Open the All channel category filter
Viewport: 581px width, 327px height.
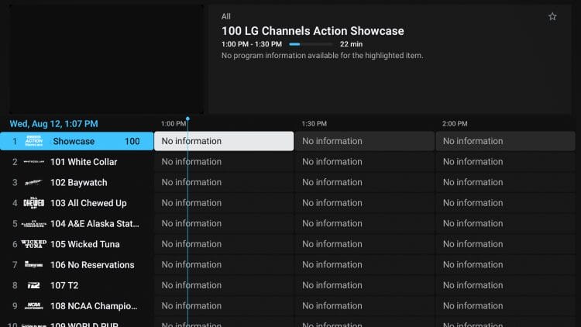[x=225, y=16]
